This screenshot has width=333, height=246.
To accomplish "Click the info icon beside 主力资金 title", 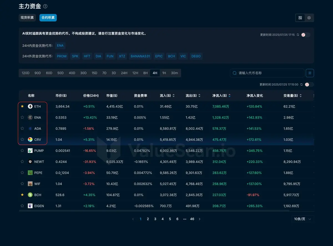I will point(45,6).
